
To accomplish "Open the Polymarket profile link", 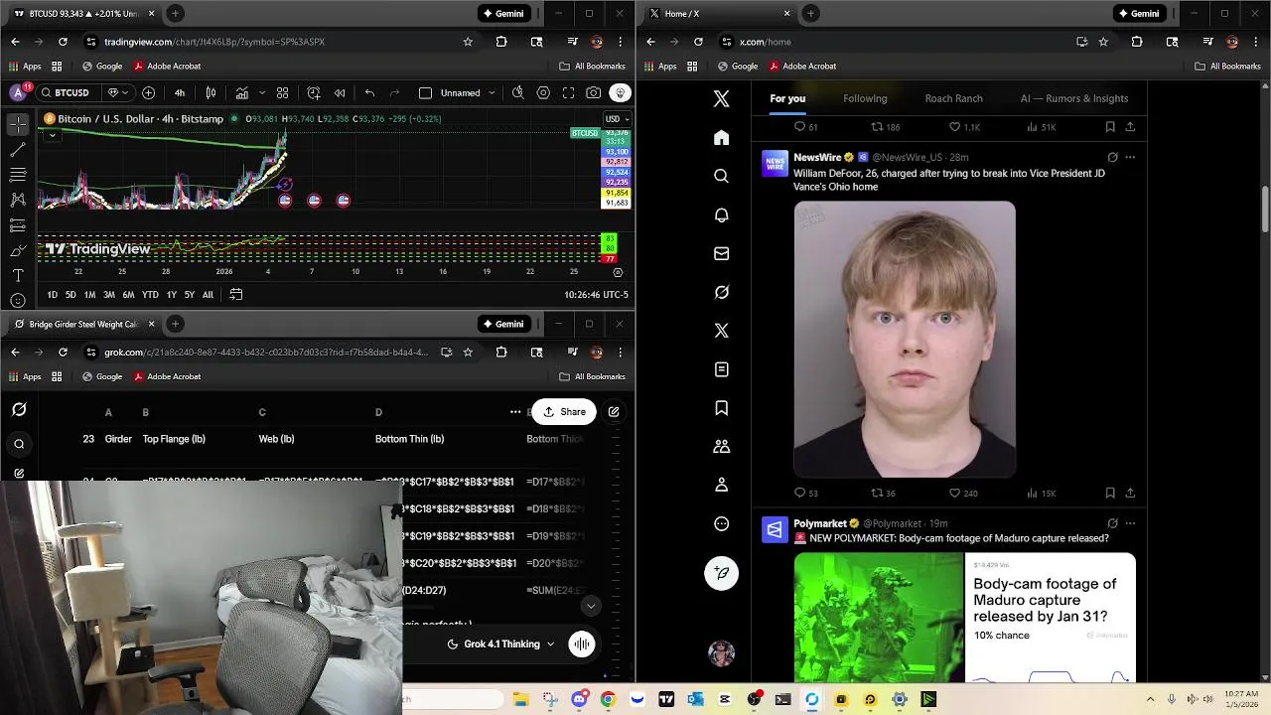I will 820,523.
